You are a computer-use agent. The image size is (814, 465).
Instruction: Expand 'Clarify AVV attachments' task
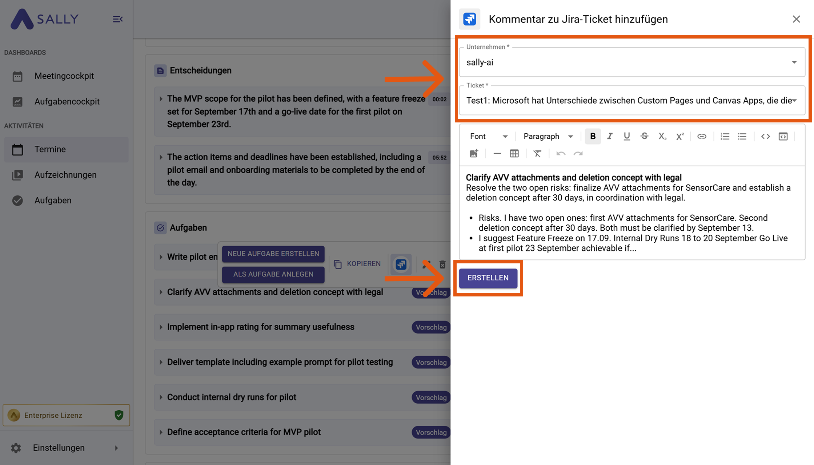pyautogui.click(x=161, y=292)
